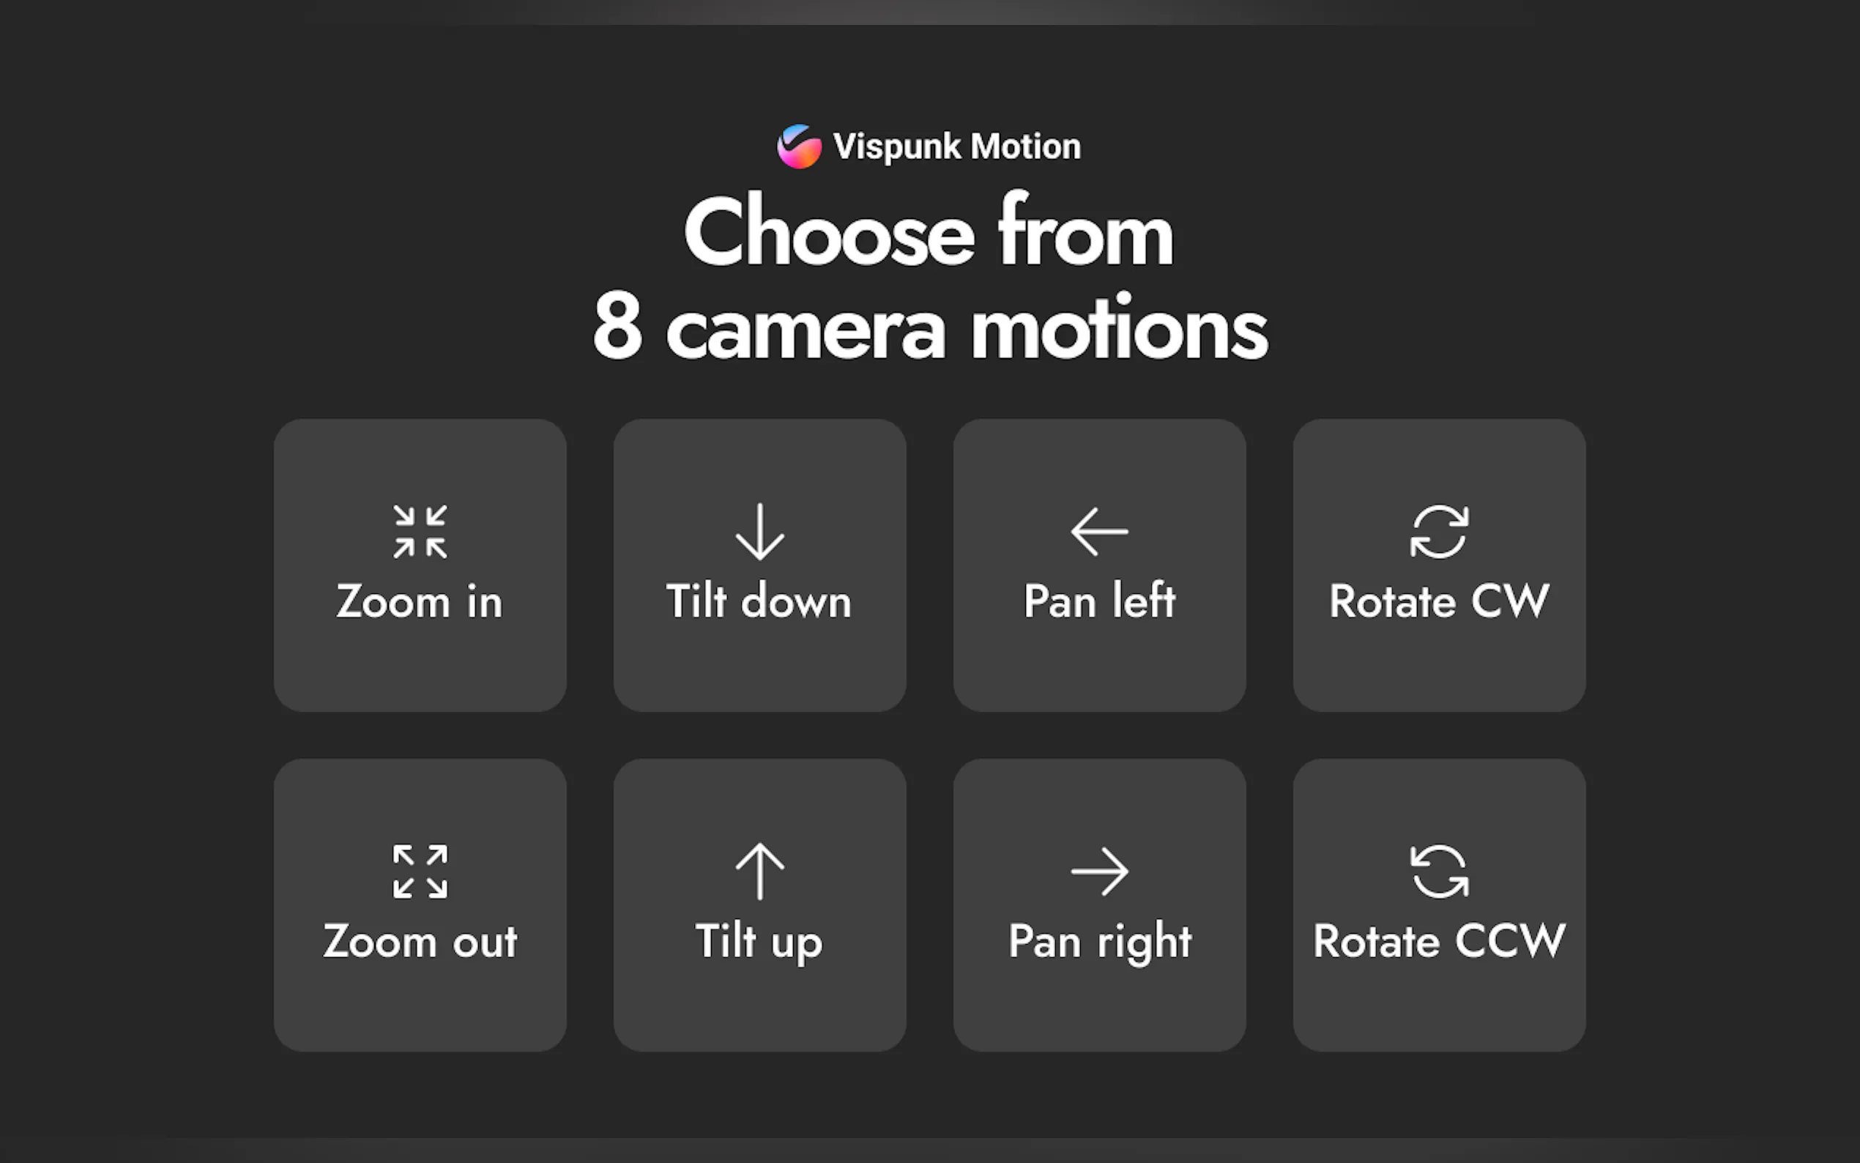
Task: Click the "8 camera motions" heading line
Action: (x=931, y=328)
